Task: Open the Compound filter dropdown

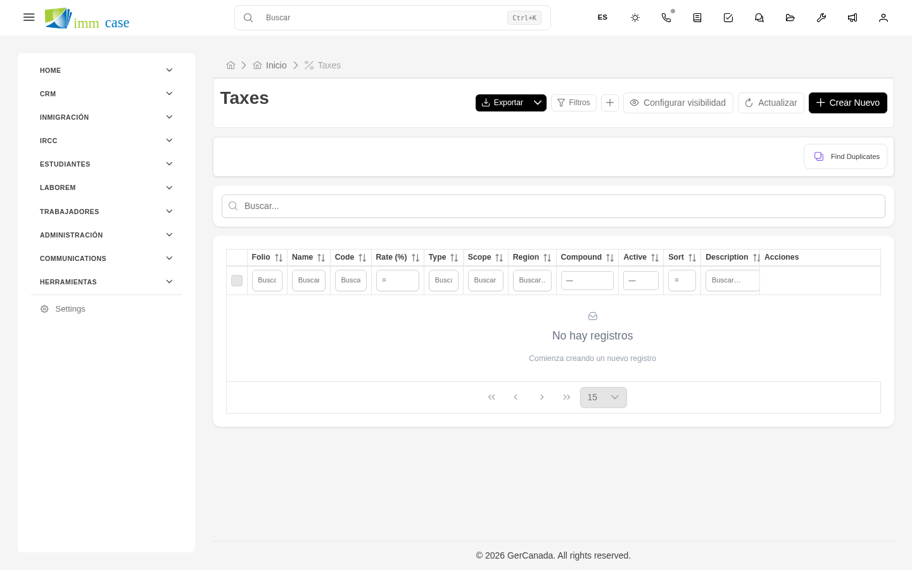Action: click(587, 281)
